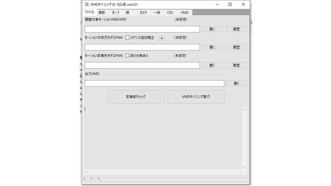Open the CSV tab
Screen dimensions: 331x186
170,12
